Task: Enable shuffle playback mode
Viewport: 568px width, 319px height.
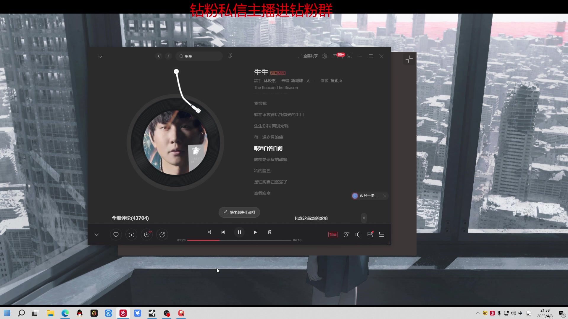Action: [209, 232]
